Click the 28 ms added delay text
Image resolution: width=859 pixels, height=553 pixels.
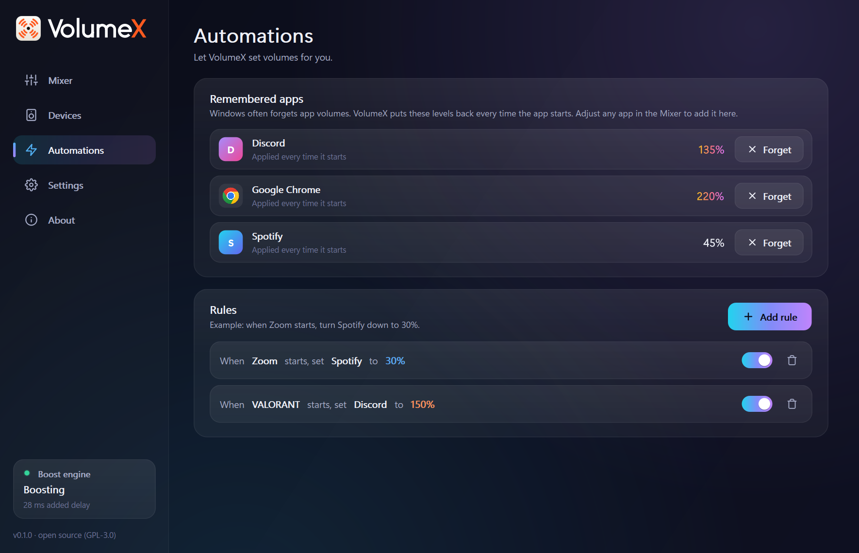pyautogui.click(x=57, y=505)
